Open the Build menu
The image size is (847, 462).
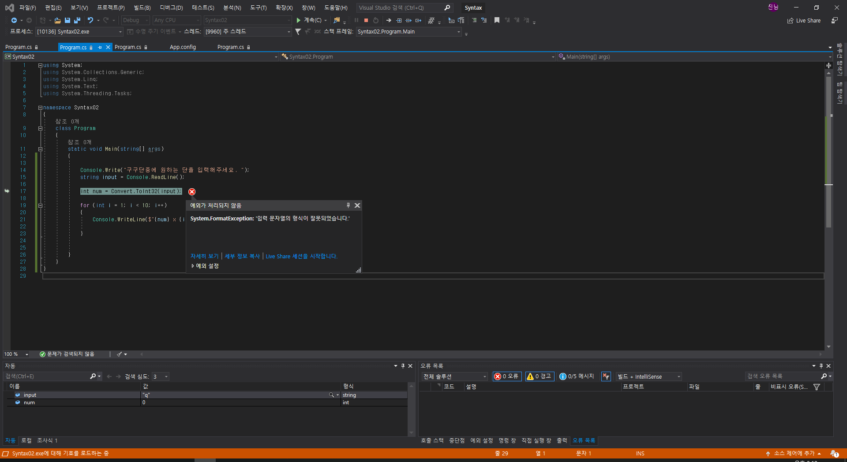click(x=142, y=8)
